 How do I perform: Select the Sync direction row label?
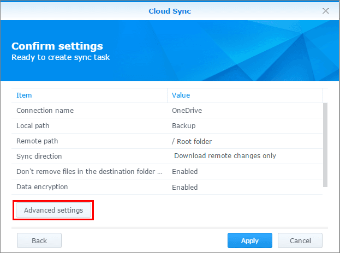pos(39,156)
